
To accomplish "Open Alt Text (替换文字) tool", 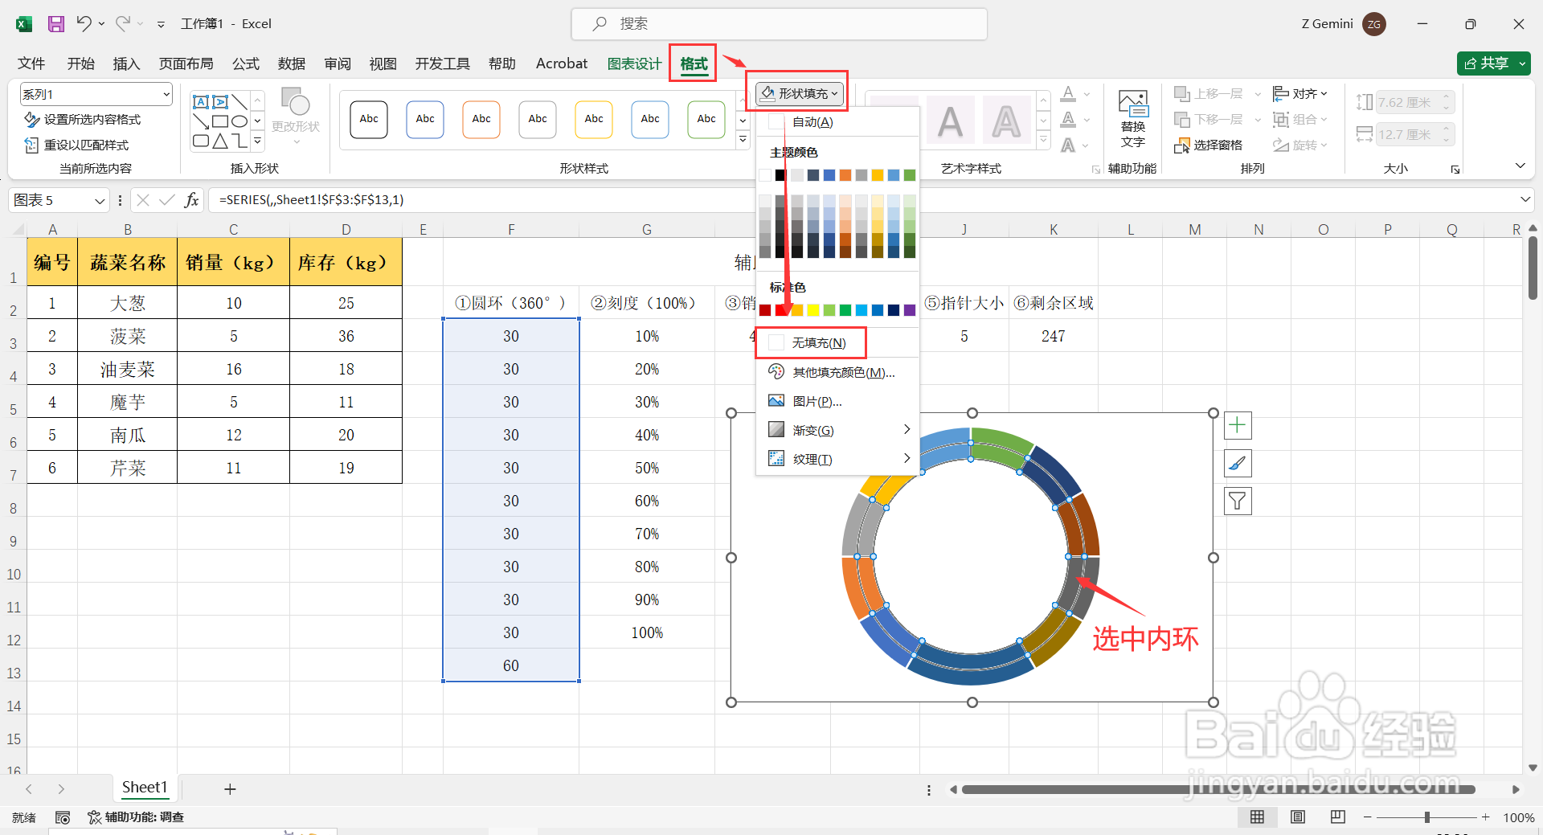I will 1133,119.
